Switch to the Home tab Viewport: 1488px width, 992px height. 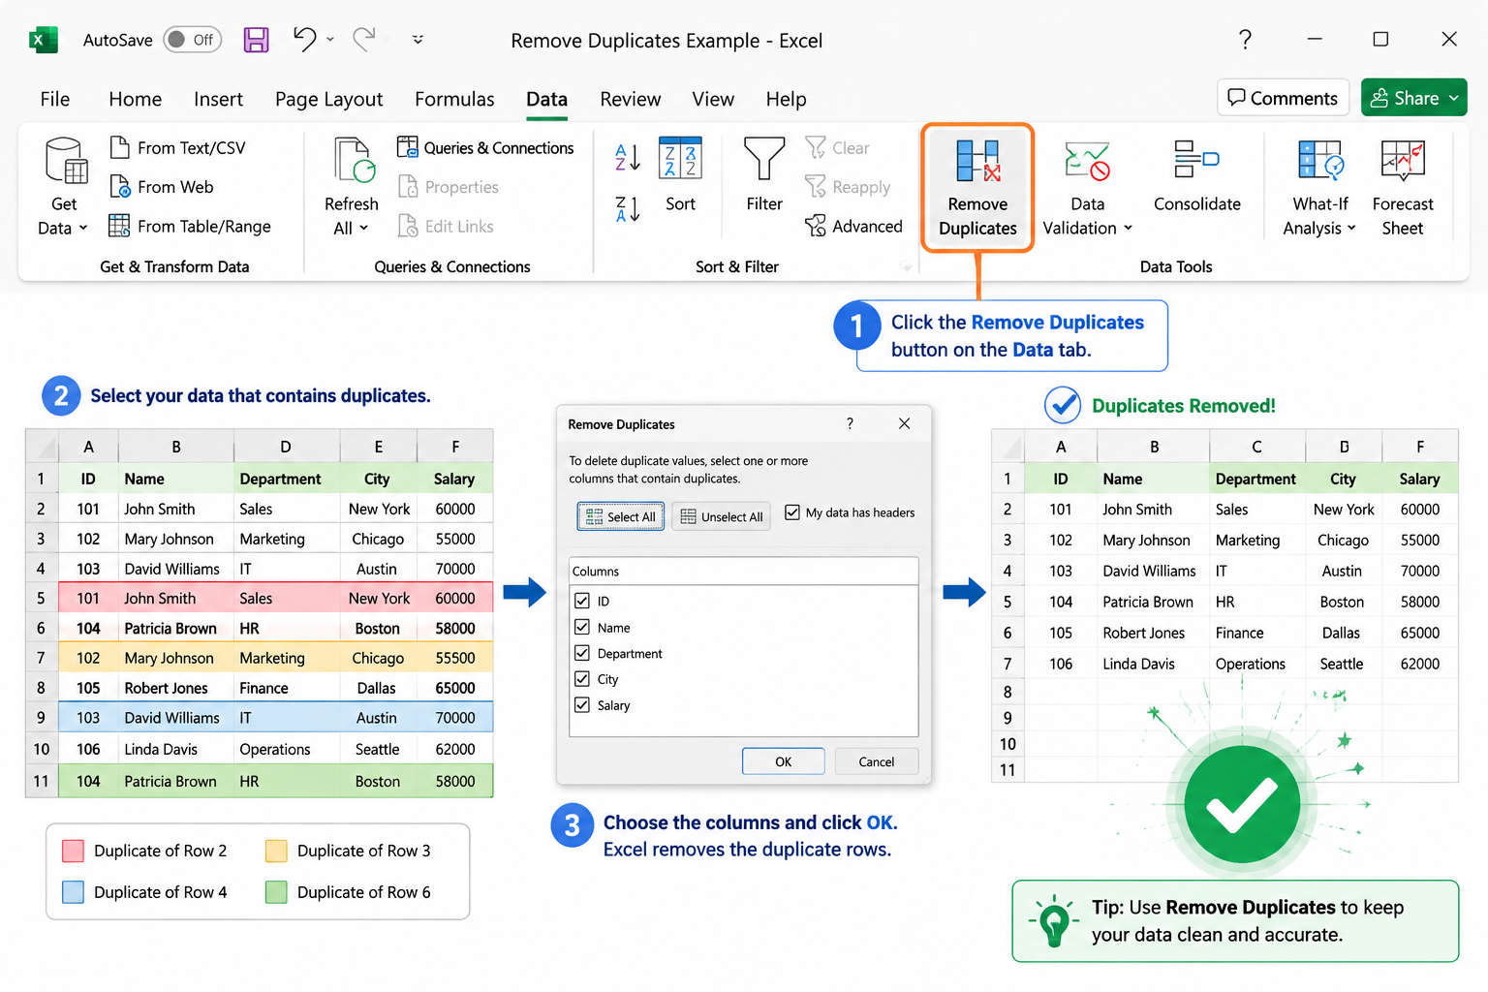pyautogui.click(x=136, y=99)
